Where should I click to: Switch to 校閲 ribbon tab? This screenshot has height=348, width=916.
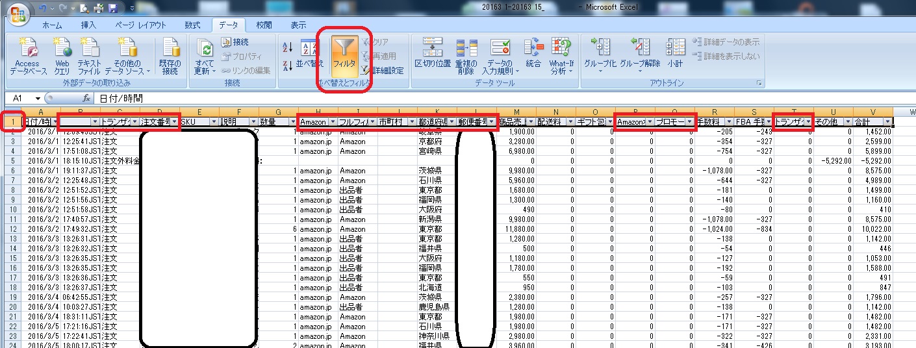coord(264,25)
